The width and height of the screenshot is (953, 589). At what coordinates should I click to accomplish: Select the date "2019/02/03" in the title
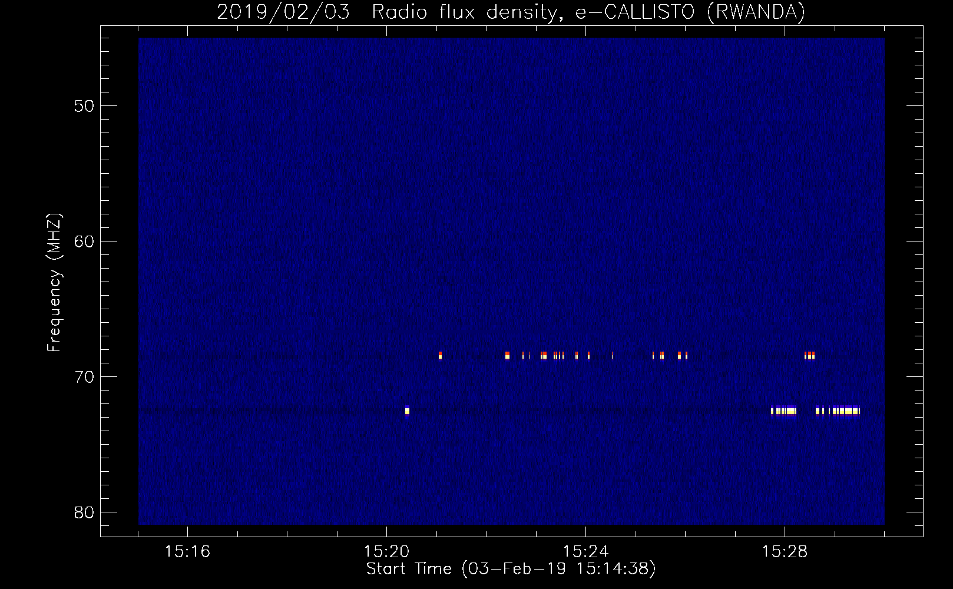click(283, 12)
